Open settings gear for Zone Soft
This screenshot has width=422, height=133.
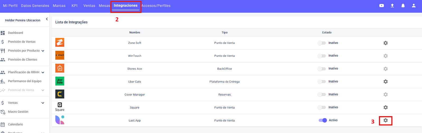pyautogui.click(x=386, y=43)
